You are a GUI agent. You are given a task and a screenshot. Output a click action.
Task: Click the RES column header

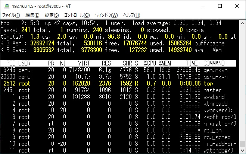click(106, 63)
